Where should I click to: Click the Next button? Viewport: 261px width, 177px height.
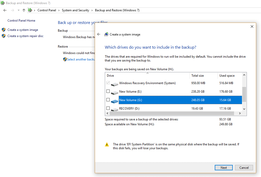tap(223, 167)
